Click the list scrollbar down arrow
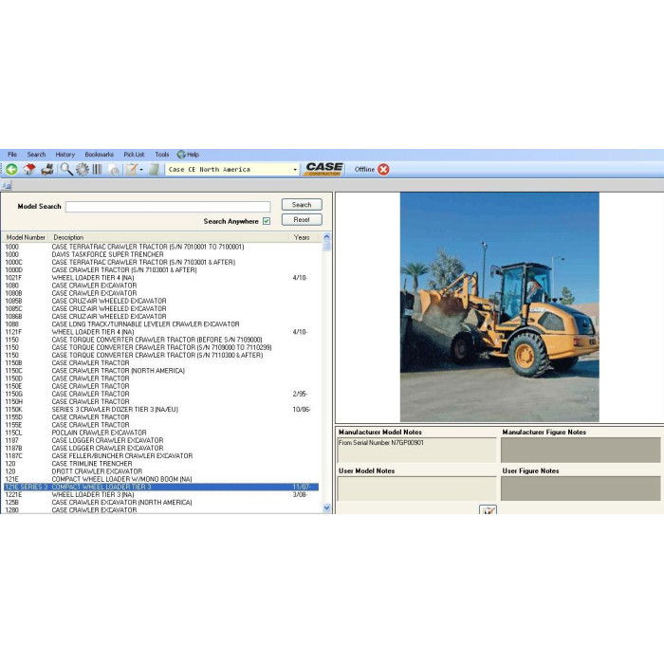This screenshot has width=664, height=664. pos(326,507)
